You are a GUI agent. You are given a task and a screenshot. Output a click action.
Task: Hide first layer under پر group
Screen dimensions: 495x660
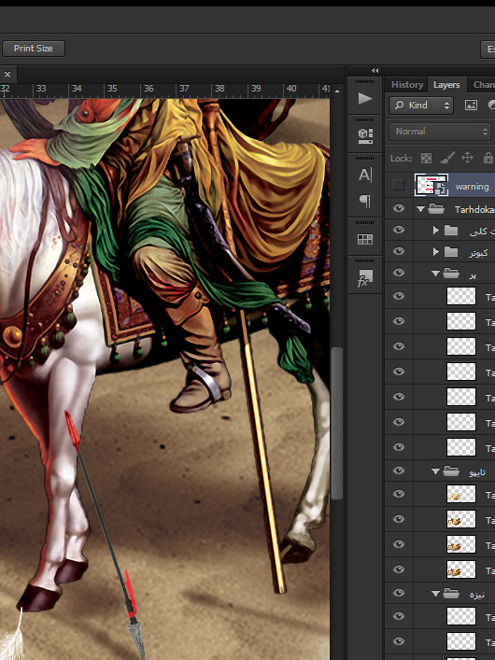click(399, 296)
